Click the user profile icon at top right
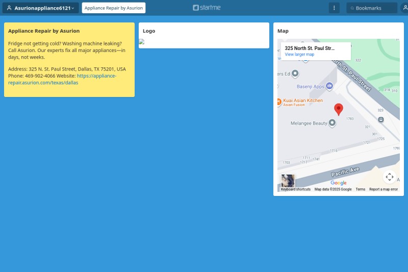This screenshot has height=272, width=408. [405, 8]
